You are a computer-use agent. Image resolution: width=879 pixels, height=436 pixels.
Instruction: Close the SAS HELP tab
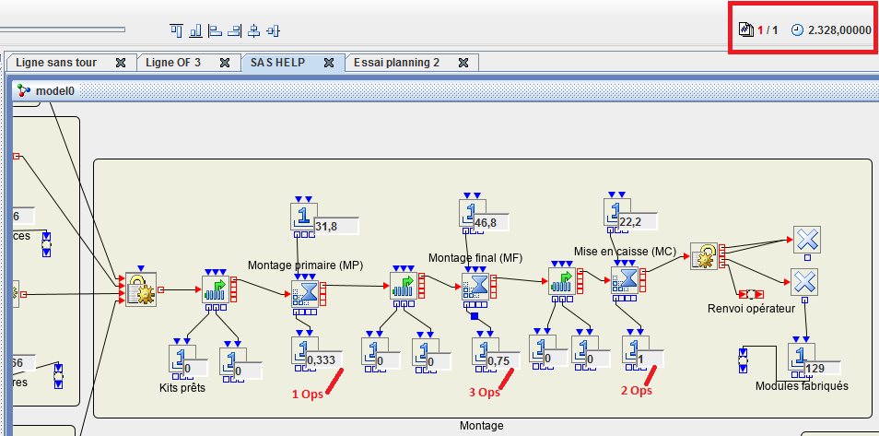tap(329, 63)
